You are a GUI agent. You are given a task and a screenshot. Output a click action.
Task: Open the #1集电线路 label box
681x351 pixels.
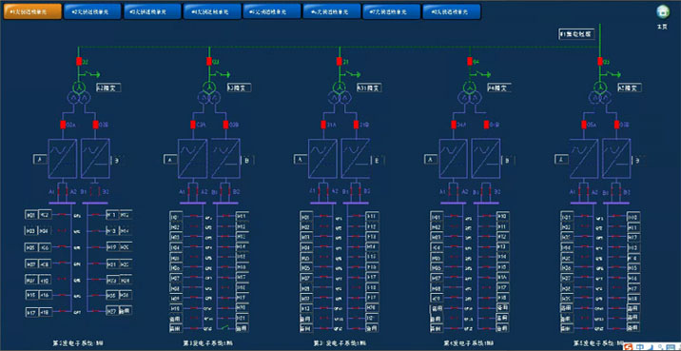[x=576, y=34]
